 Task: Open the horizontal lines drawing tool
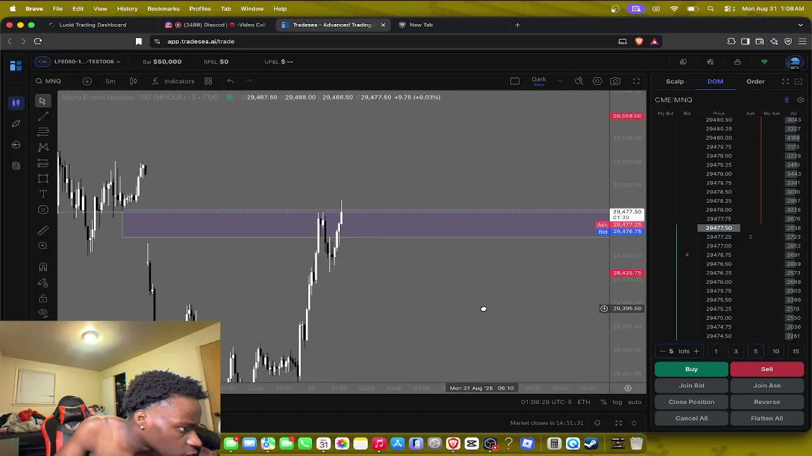[x=43, y=132]
